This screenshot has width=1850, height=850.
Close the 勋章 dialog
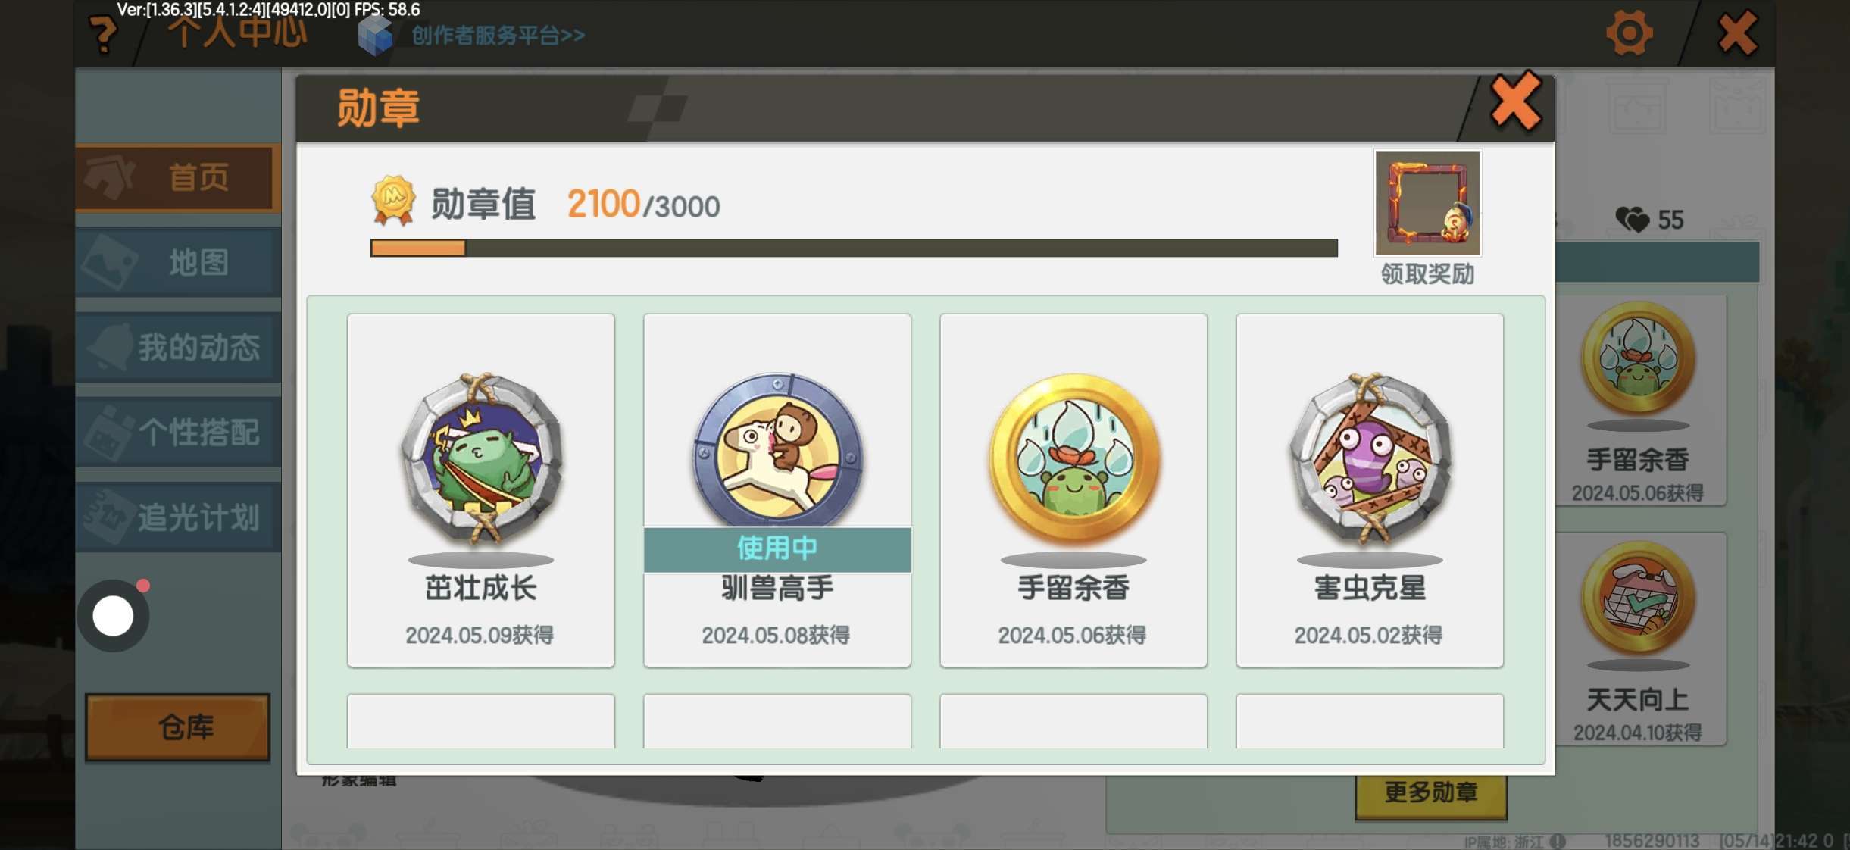pyautogui.click(x=1515, y=102)
